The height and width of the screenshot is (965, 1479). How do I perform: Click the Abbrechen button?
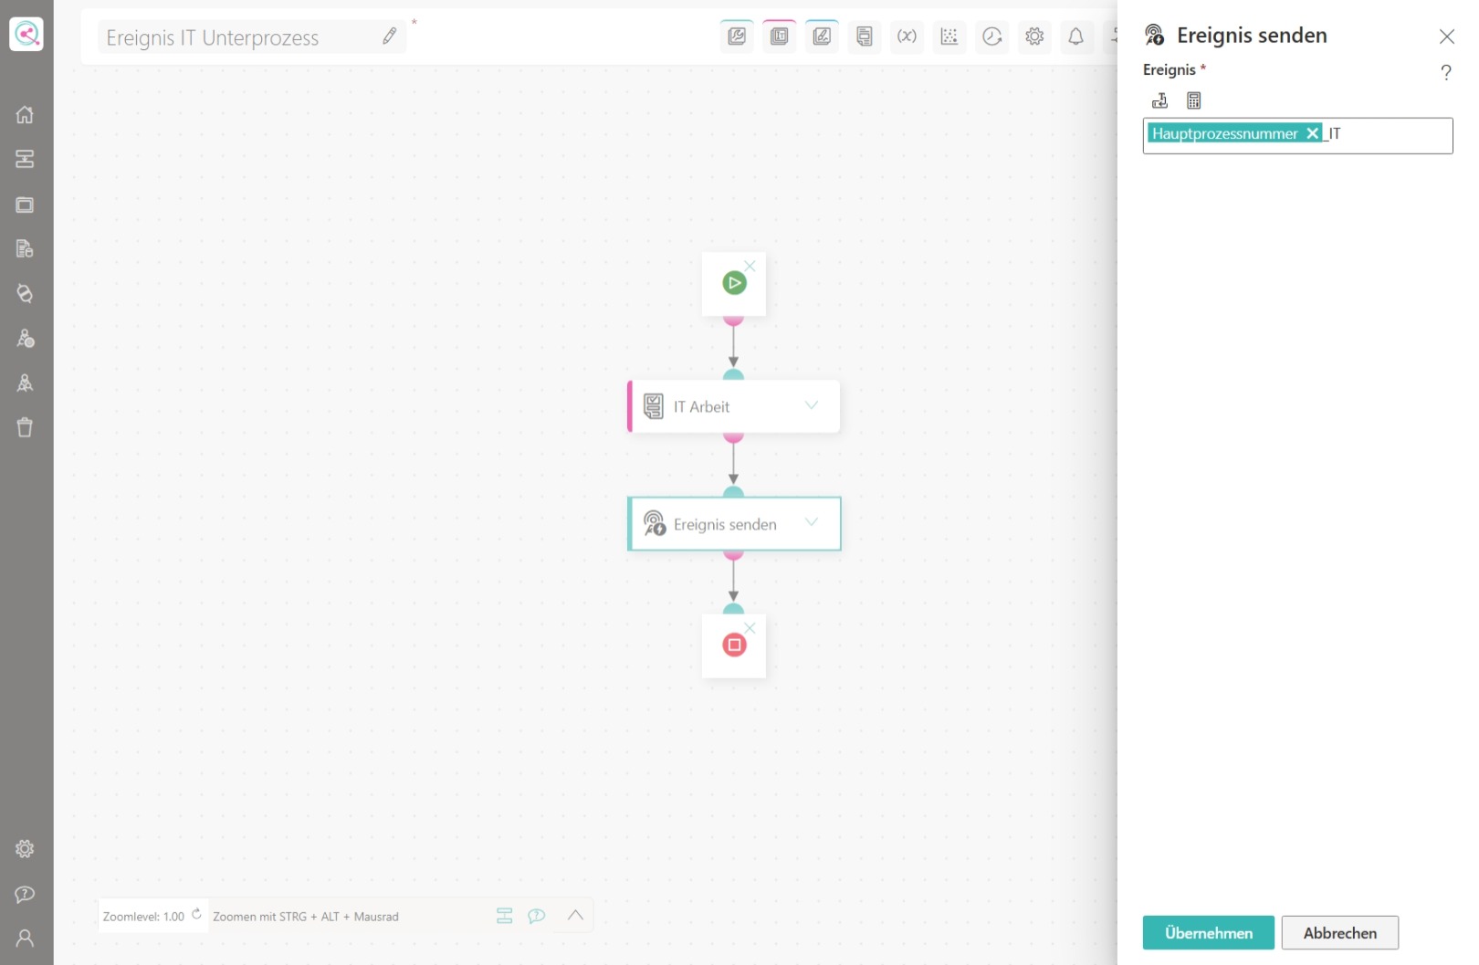coord(1340,933)
